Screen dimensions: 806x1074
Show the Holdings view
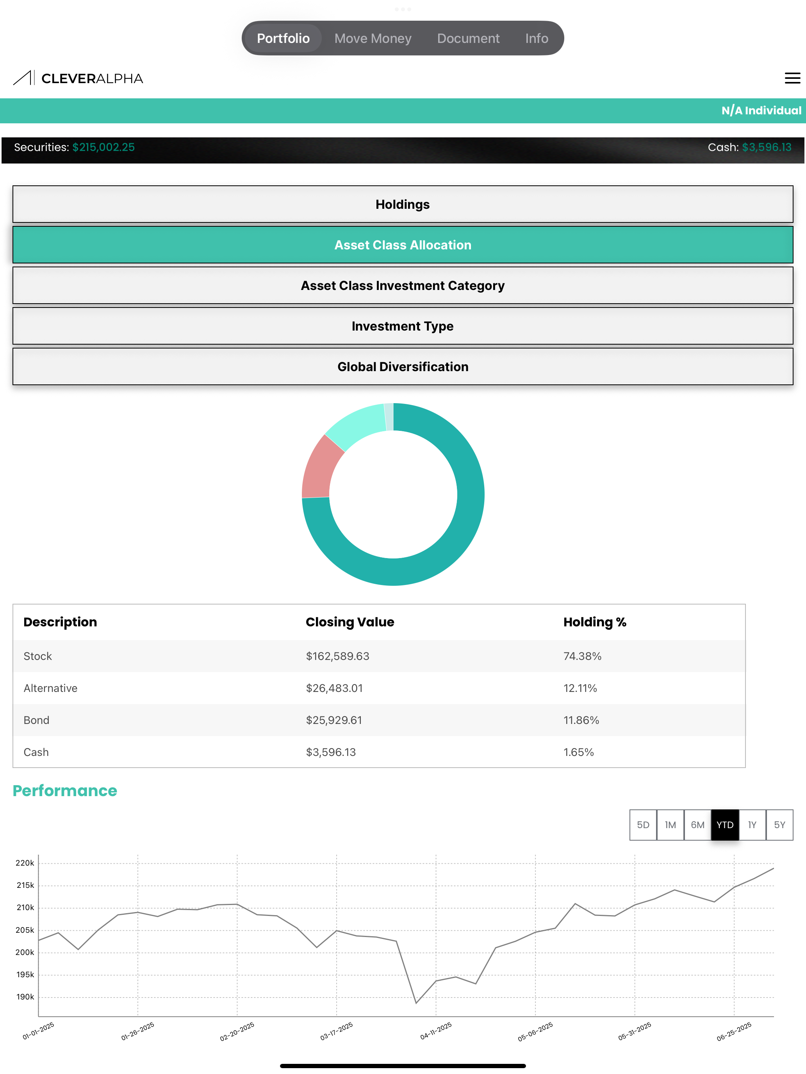(403, 204)
